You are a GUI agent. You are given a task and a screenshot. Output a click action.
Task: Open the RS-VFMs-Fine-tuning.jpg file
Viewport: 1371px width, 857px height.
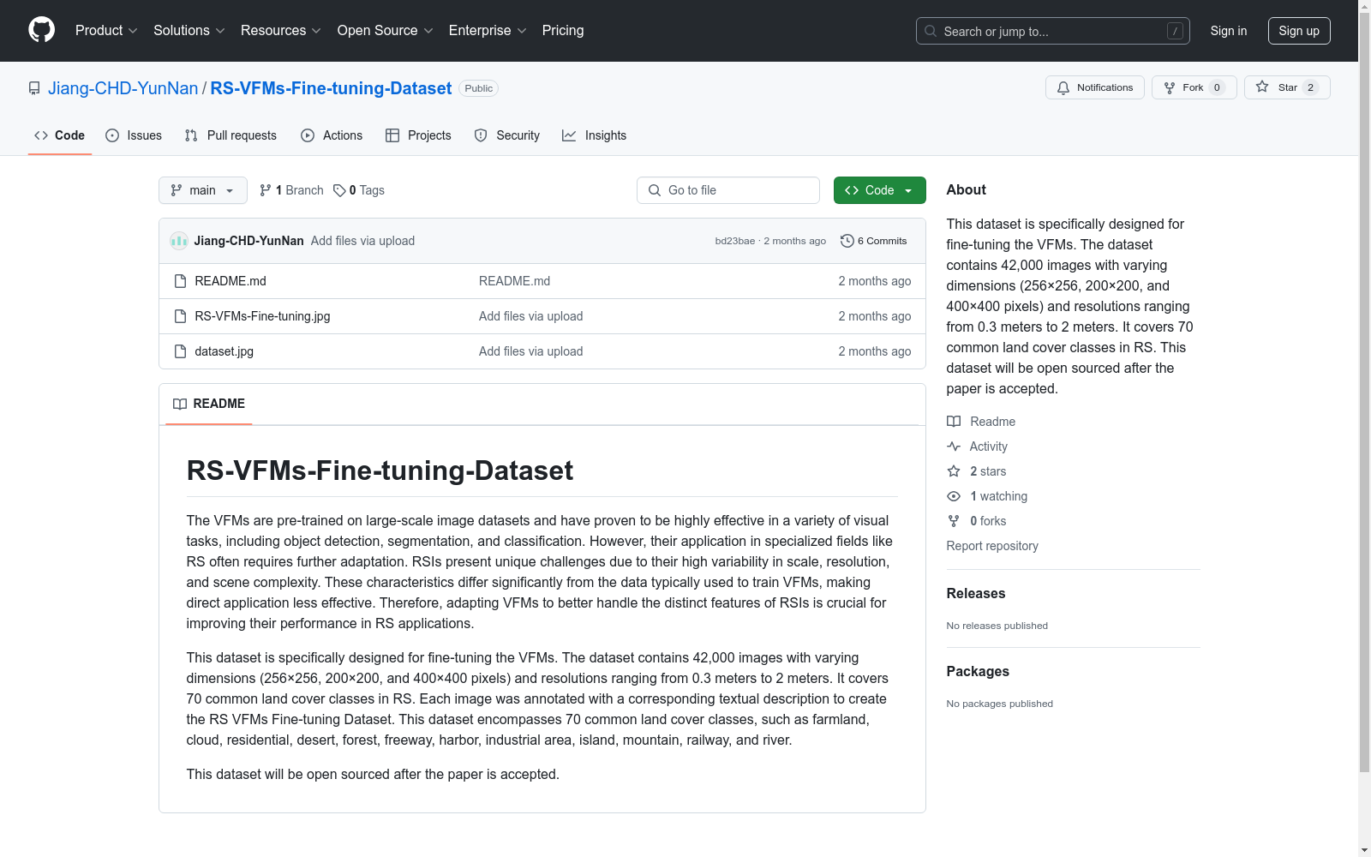coord(262,316)
